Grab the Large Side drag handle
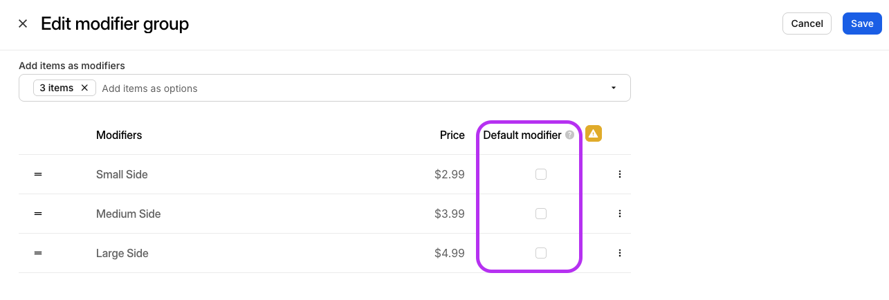Image resolution: width=889 pixels, height=300 pixels. 38,253
